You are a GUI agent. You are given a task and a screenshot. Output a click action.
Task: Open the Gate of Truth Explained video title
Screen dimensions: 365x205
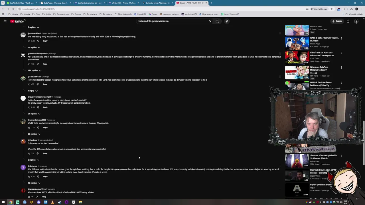[323, 157]
